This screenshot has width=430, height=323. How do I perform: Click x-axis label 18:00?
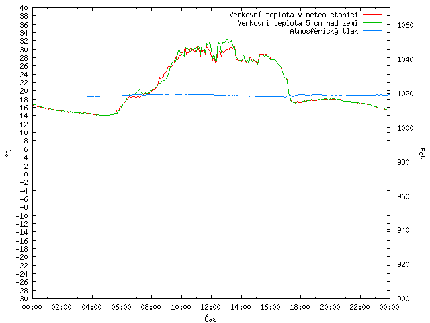pyautogui.click(x=300, y=307)
